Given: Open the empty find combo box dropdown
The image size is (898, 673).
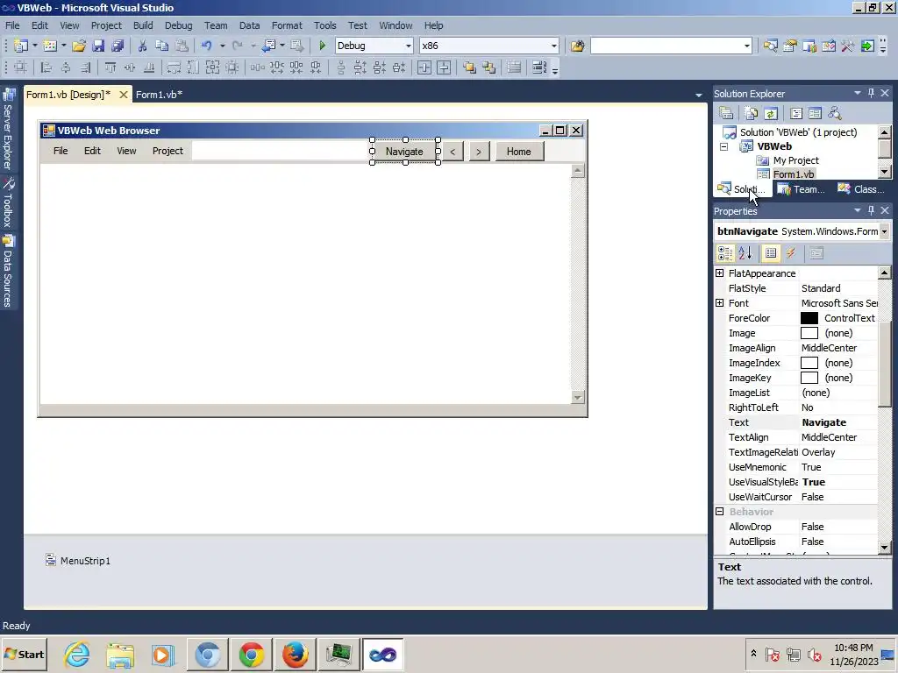Looking at the screenshot, I should 746,46.
